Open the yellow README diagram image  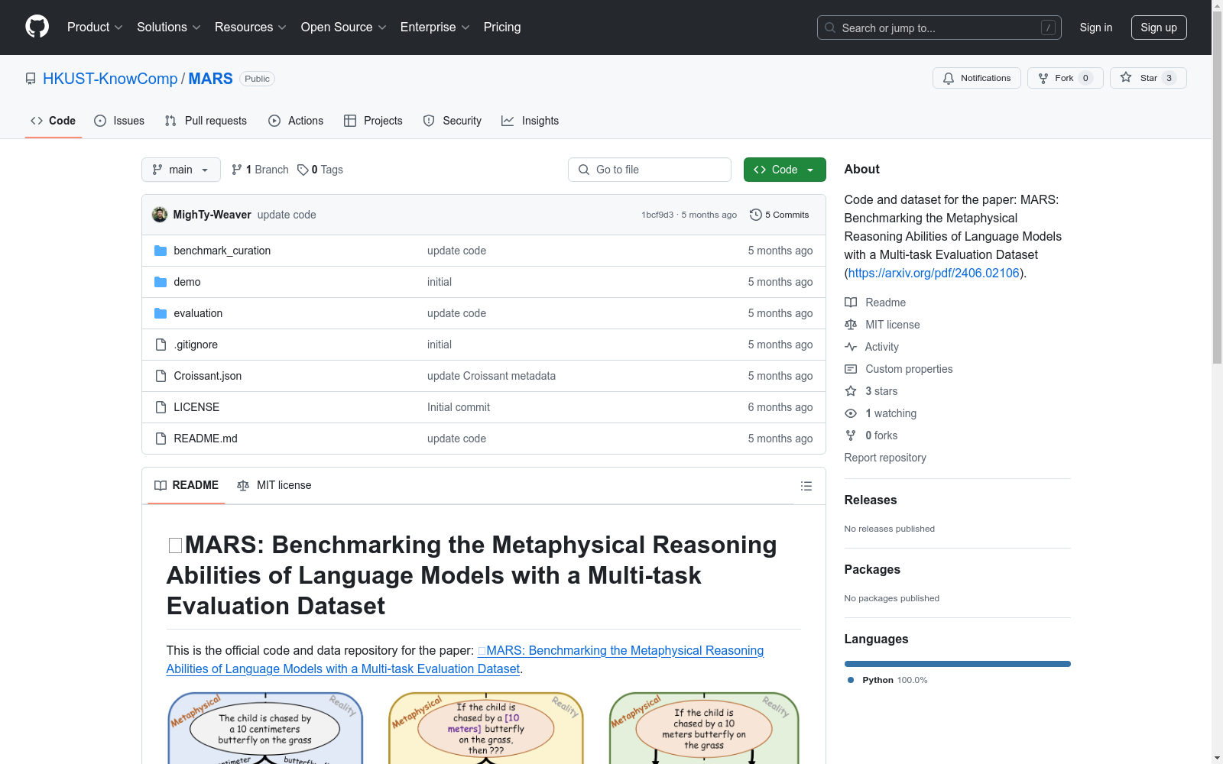(486, 727)
